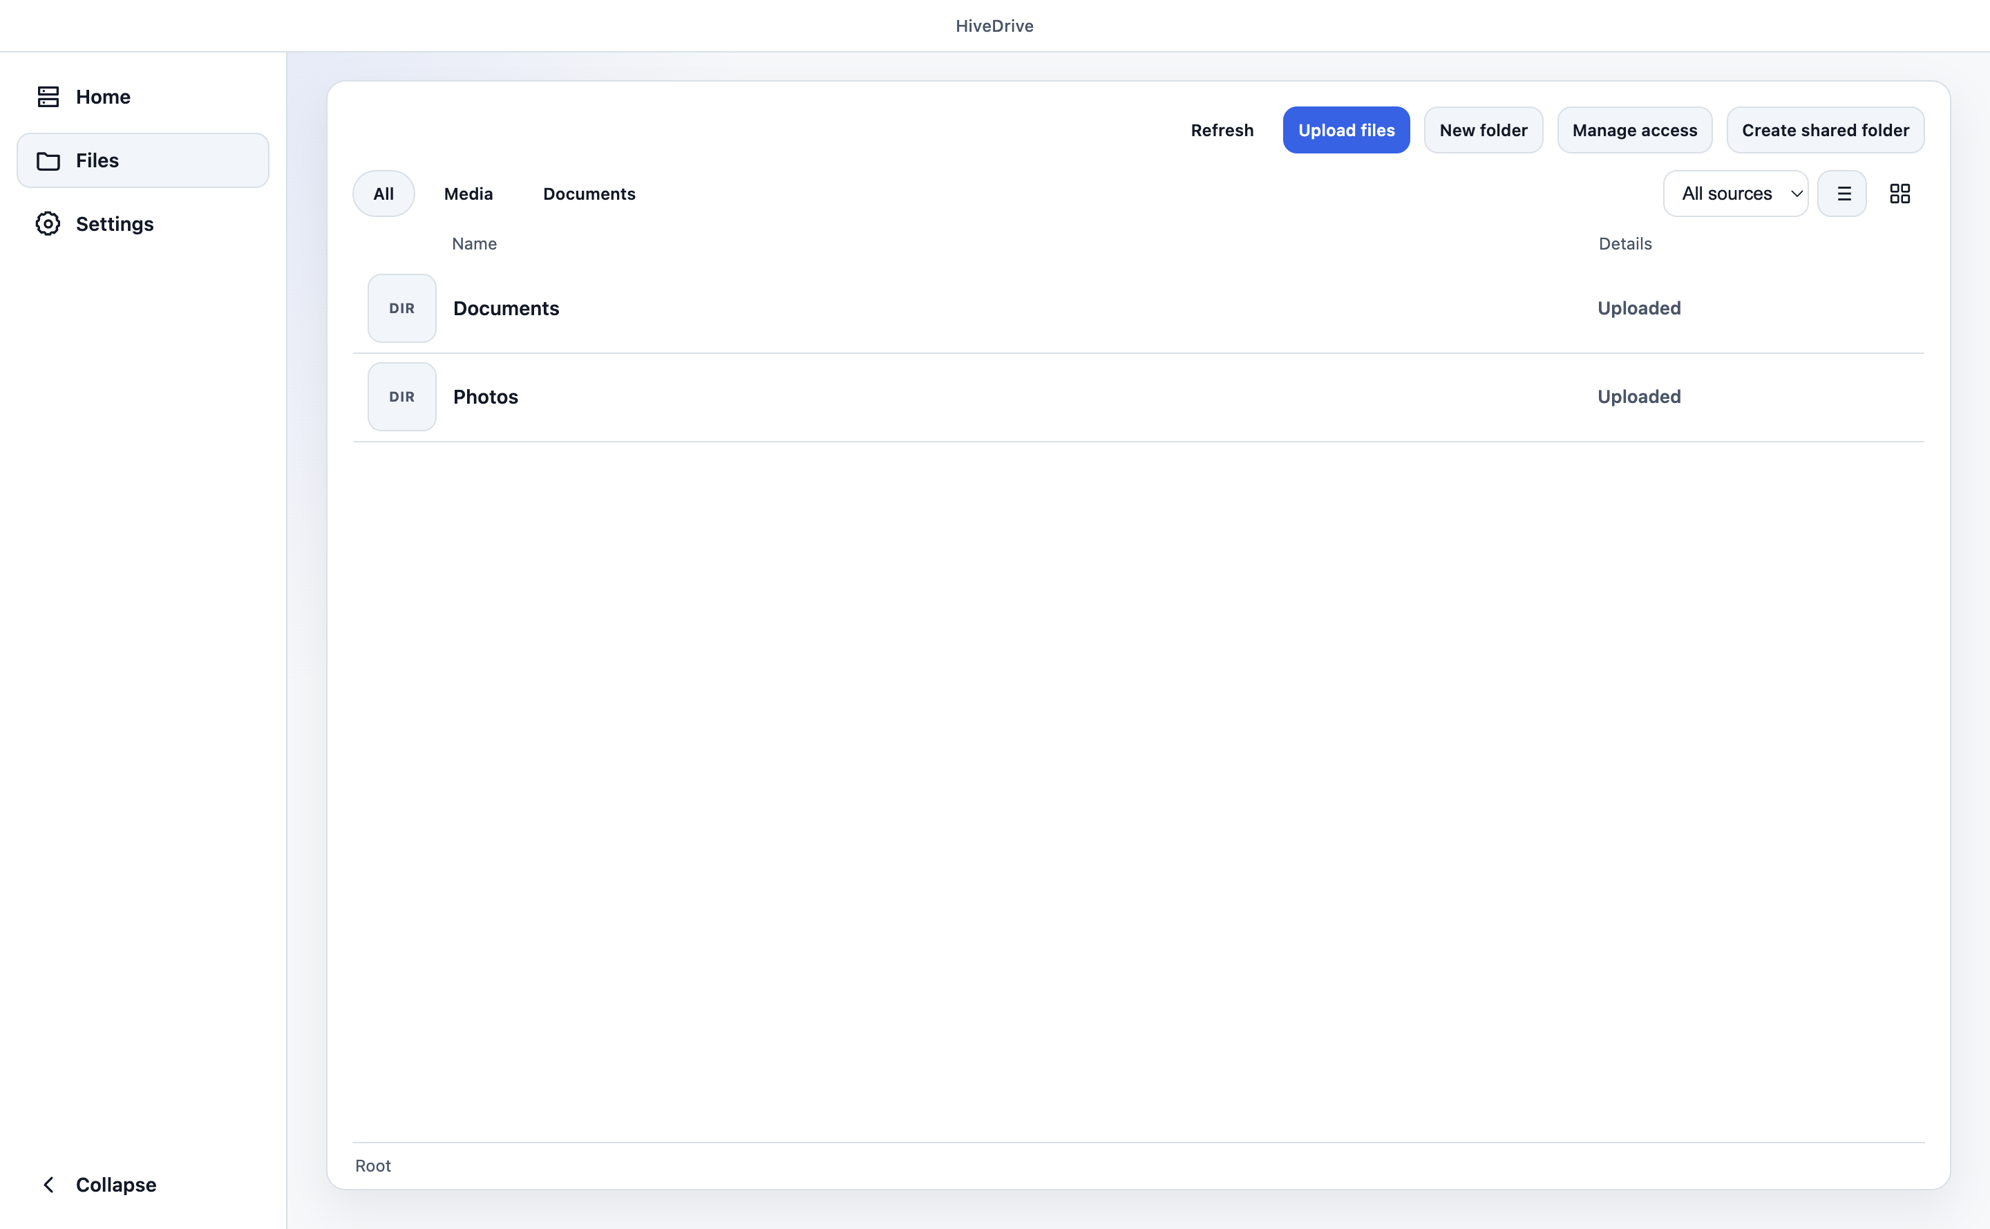Select the All filter tab
Screen dimensions: 1990x1229
383,194
